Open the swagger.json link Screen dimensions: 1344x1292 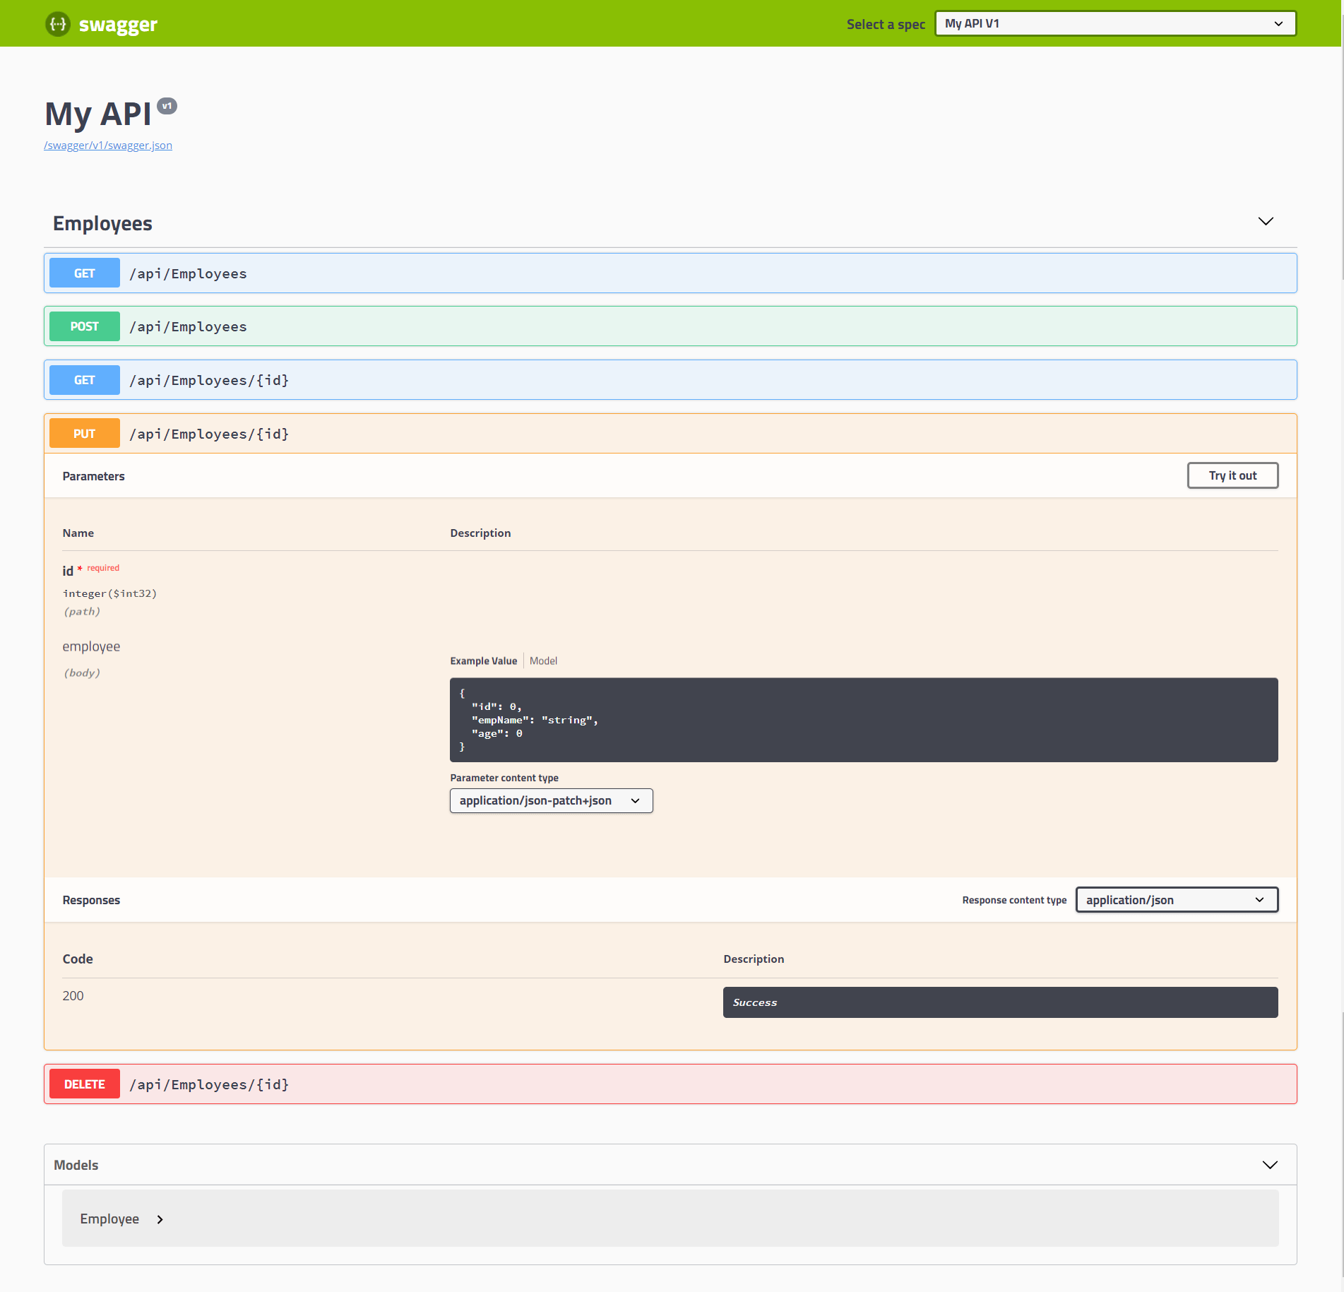point(108,146)
